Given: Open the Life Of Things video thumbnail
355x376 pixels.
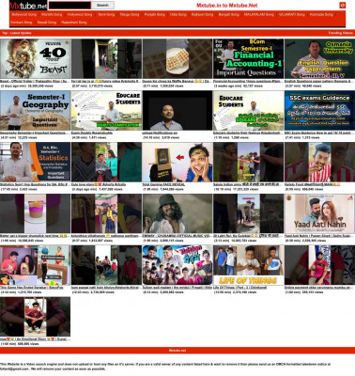Looking at the screenshot, I should [248, 265].
